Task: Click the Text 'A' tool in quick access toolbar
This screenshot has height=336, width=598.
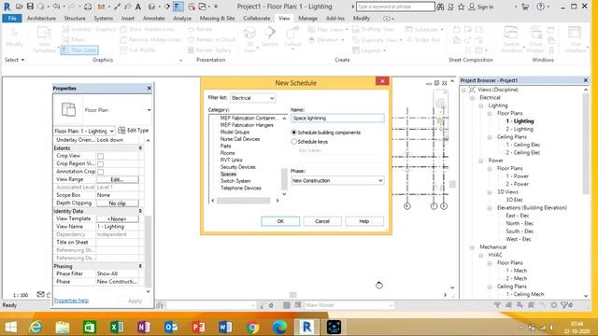Action: (138, 7)
